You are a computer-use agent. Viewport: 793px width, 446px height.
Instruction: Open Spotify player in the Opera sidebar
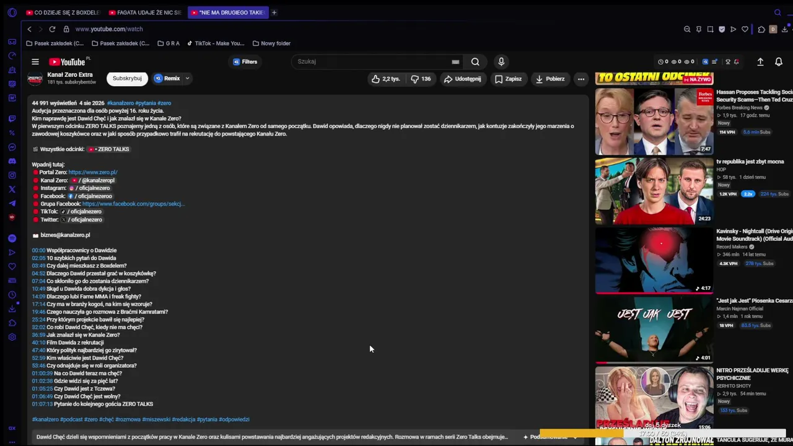pos(12,238)
